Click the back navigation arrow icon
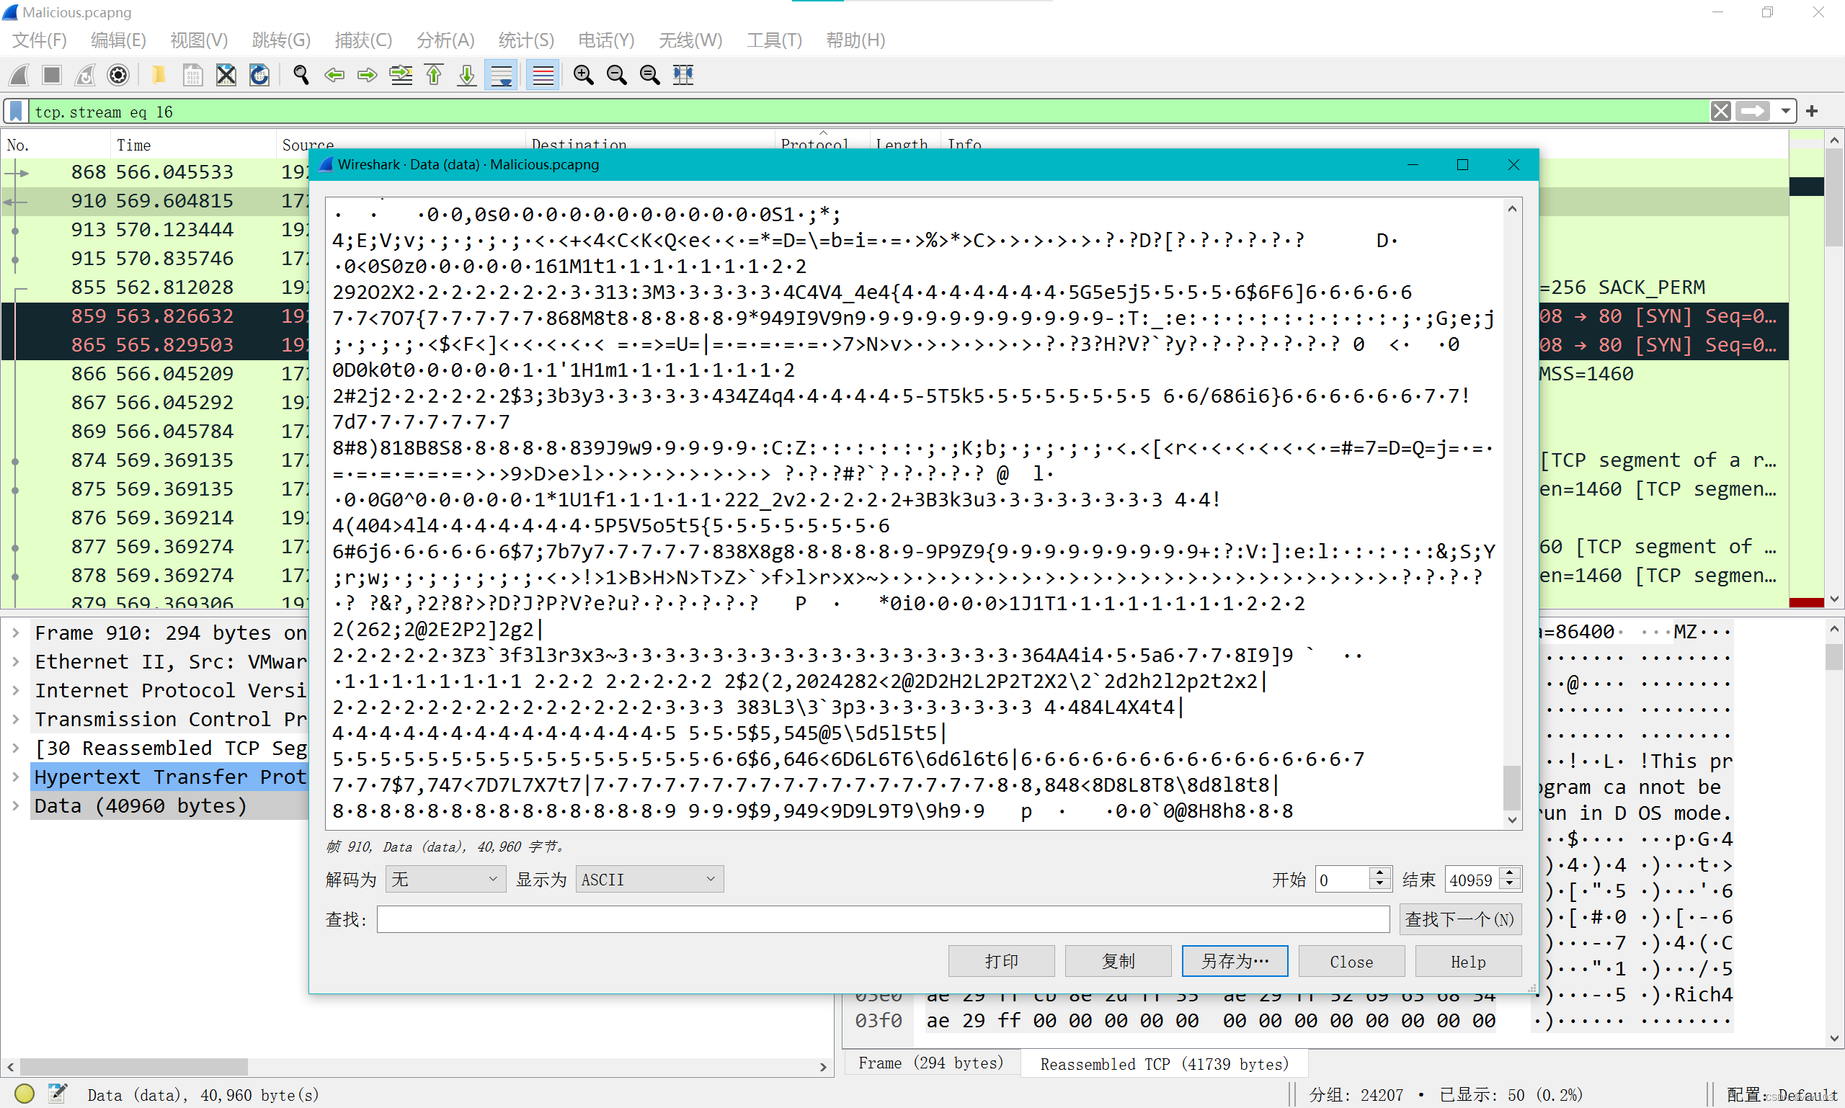Image resolution: width=1845 pixels, height=1108 pixels. pyautogui.click(x=334, y=73)
